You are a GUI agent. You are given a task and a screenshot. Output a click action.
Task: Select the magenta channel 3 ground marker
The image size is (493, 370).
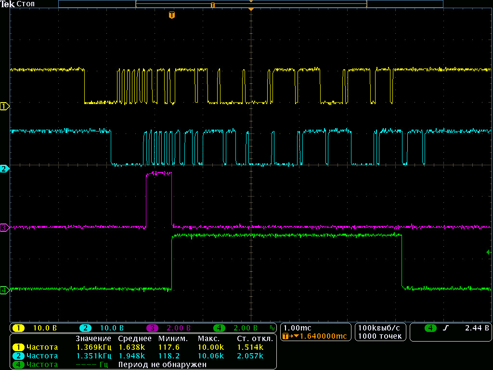[4, 227]
